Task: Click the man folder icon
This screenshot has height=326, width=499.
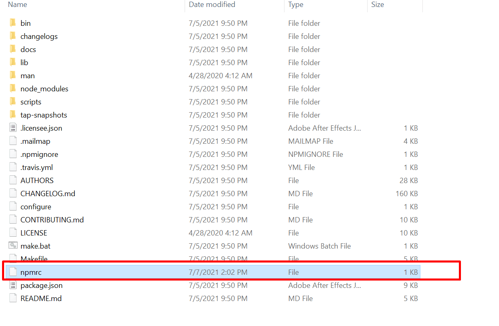Action: pyautogui.click(x=13, y=75)
